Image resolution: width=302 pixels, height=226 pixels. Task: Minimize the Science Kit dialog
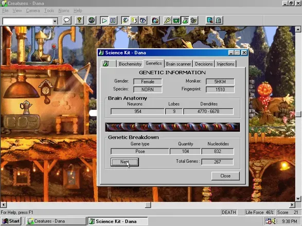[231, 53]
